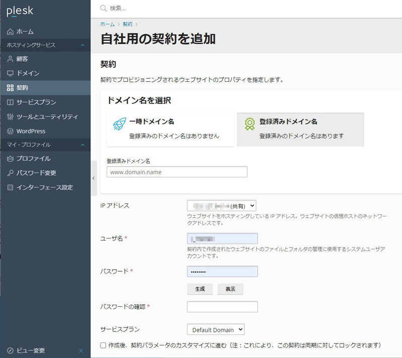
Task: Choose registered domain name (登録済みドメイン名) option
Action: pyautogui.click(x=300, y=129)
